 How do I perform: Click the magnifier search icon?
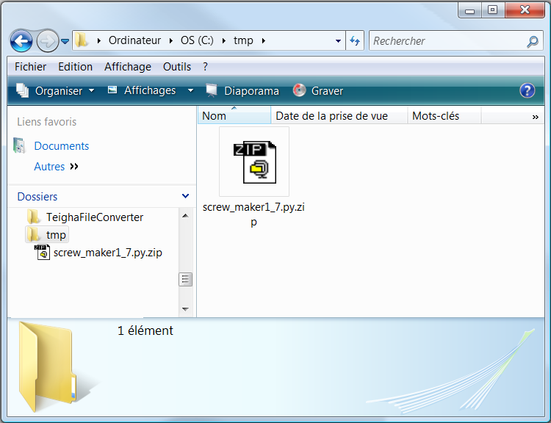(x=533, y=41)
